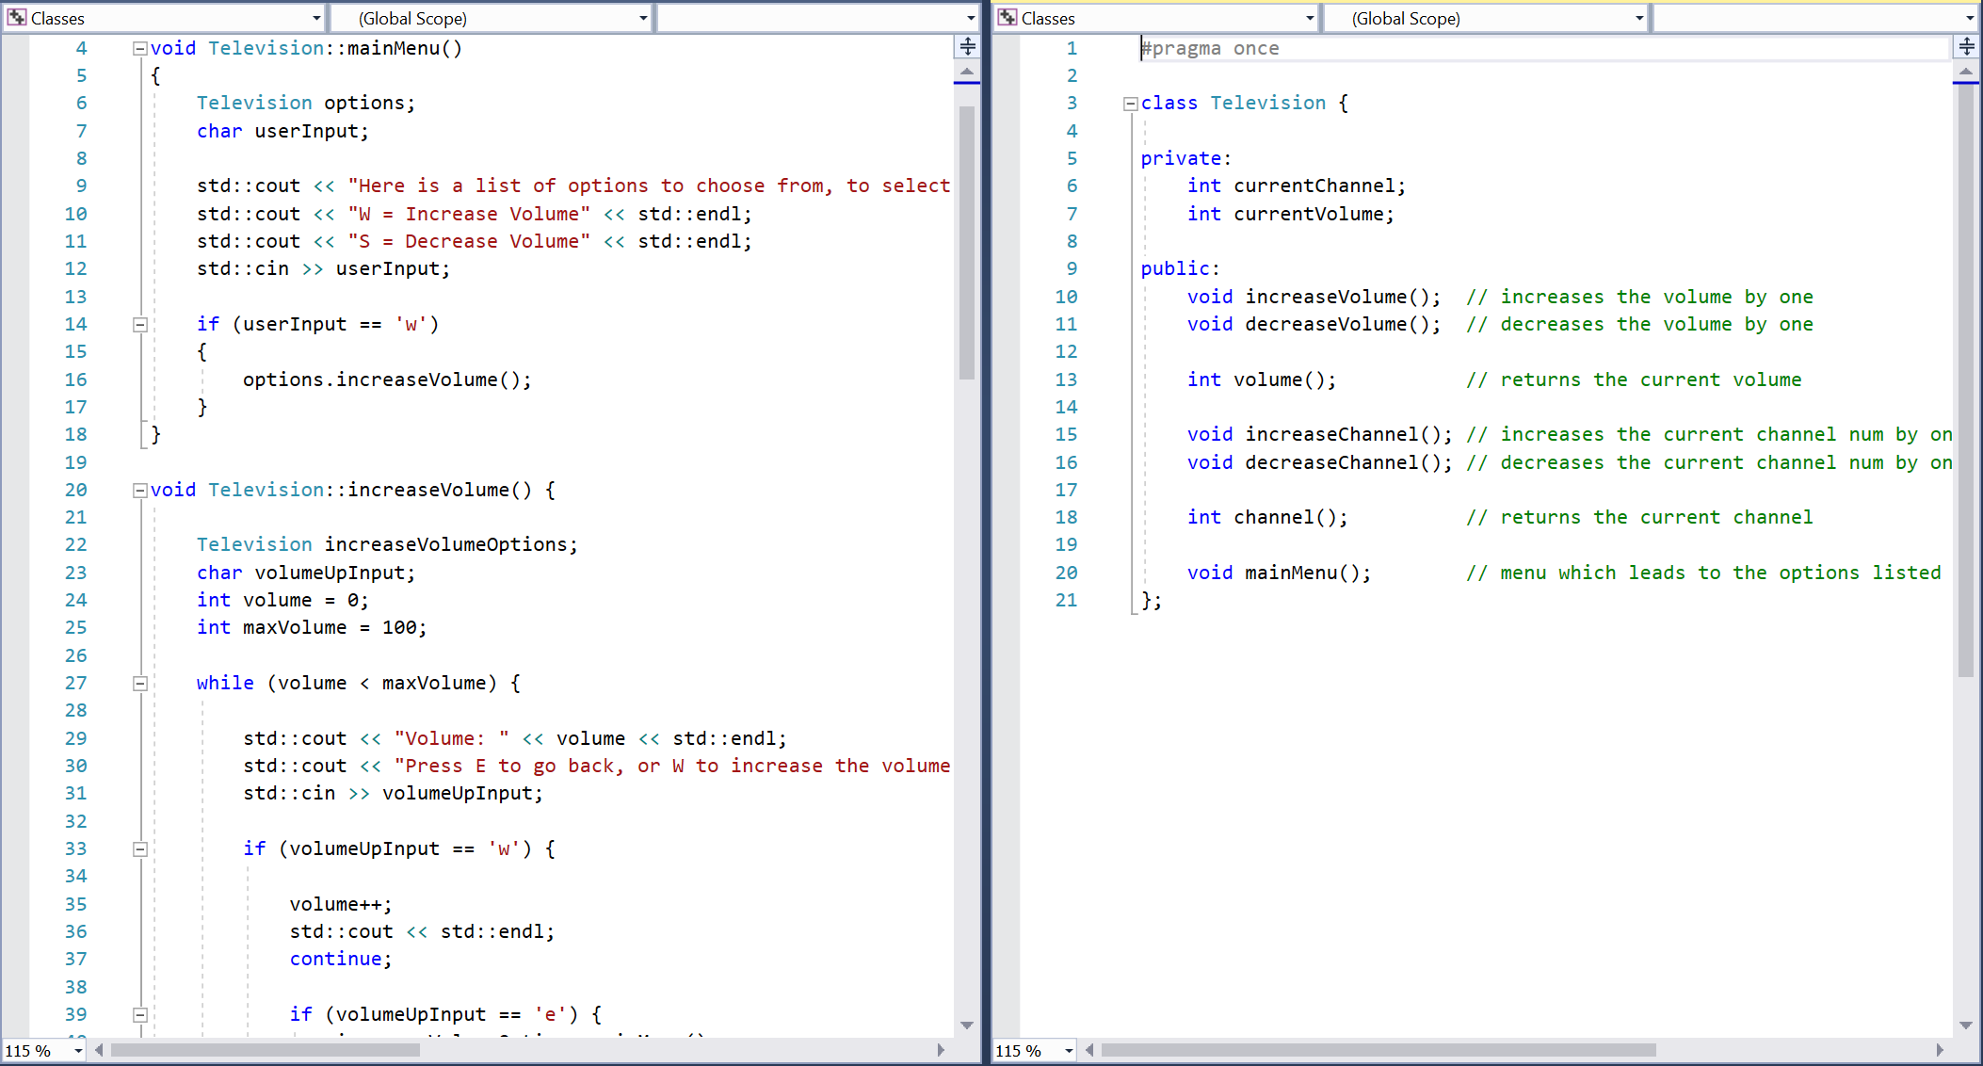Collapse Television::increaseVolume function

click(x=139, y=490)
